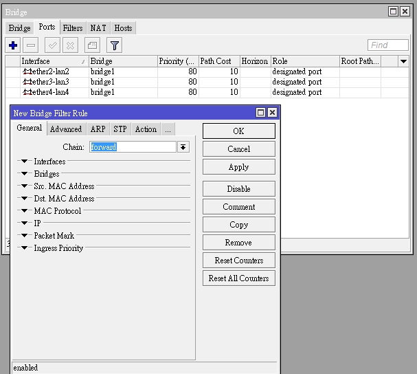417x374 pixels.
Task: Click the minus Remove toolbar icon
Action: pyautogui.click(x=31, y=45)
